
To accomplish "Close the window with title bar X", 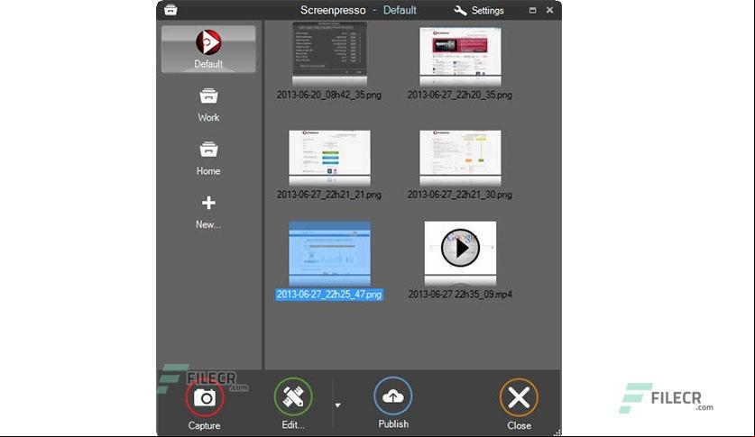I will coord(549,10).
